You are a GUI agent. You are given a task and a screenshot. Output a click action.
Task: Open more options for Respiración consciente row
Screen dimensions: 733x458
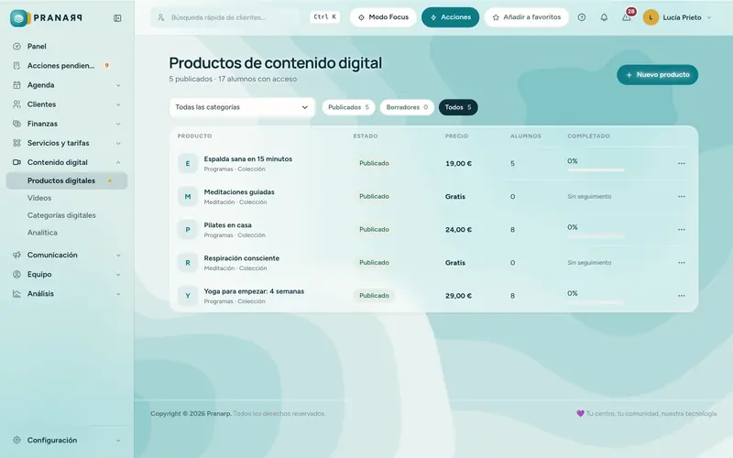click(682, 263)
